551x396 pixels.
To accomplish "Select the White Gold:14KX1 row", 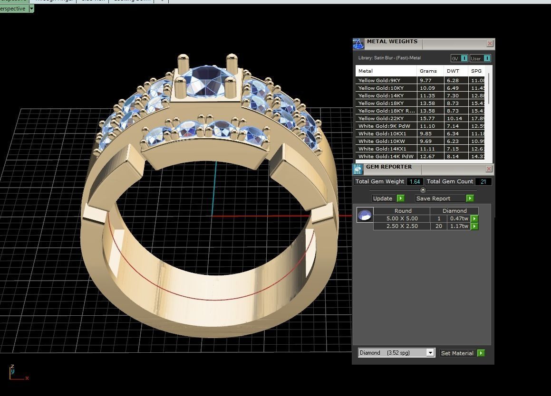I will [x=420, y=149].
